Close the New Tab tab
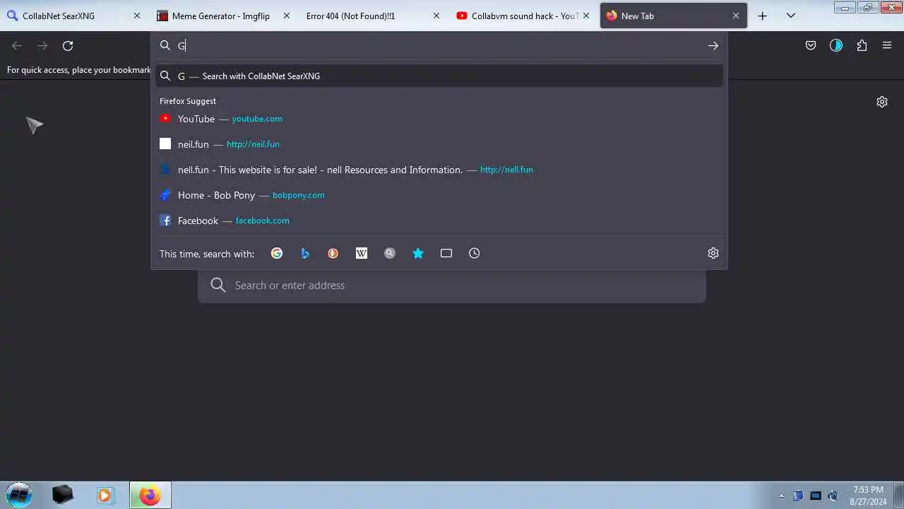 click(736, 16)
